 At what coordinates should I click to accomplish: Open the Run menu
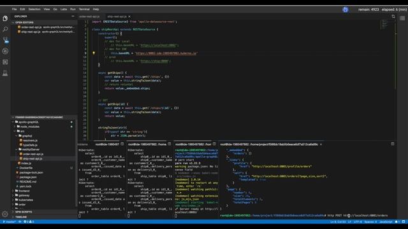pos(73,9)
